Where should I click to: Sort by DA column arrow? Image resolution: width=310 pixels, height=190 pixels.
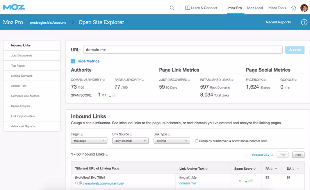click(x=298, y=169)
